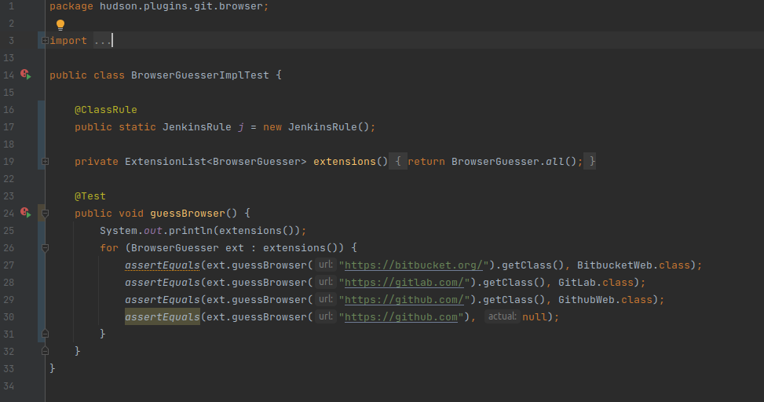Expand the folded import block
The image size is (764, 402).
45,41
